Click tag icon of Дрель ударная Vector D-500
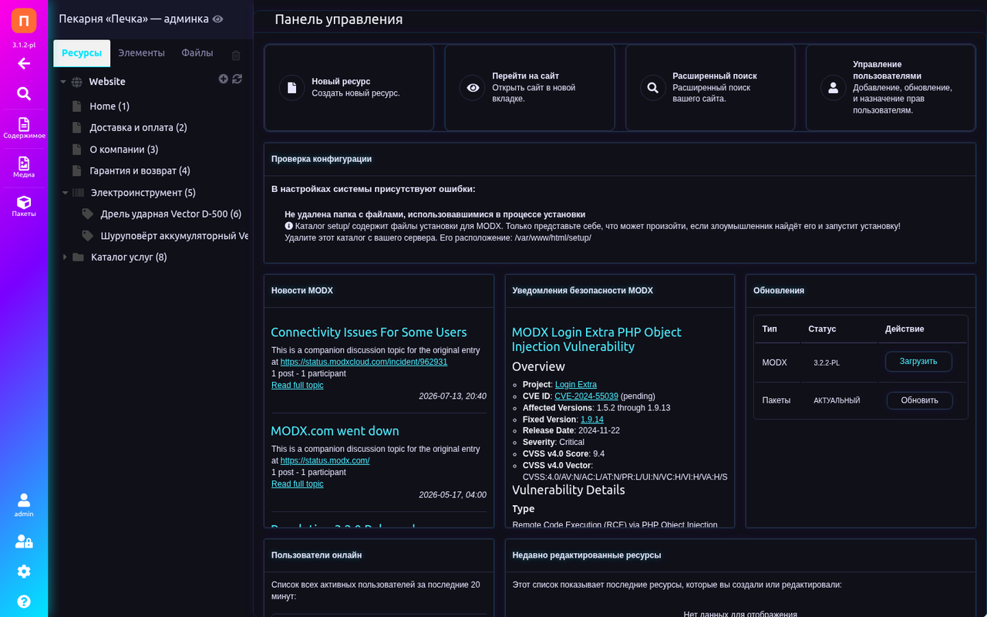 (88, 214)
